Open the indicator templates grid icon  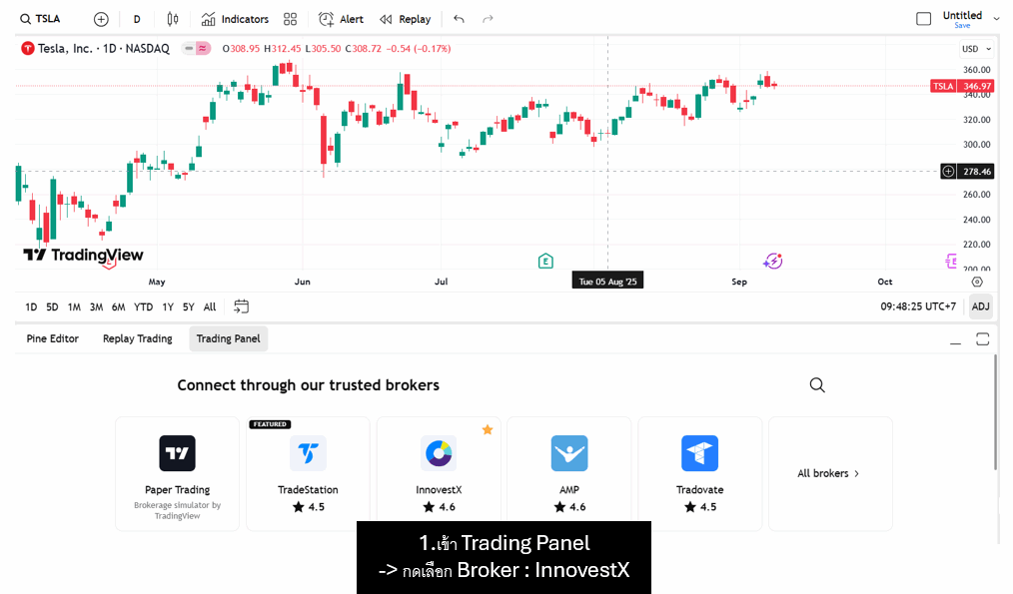[x=290, y=19]
